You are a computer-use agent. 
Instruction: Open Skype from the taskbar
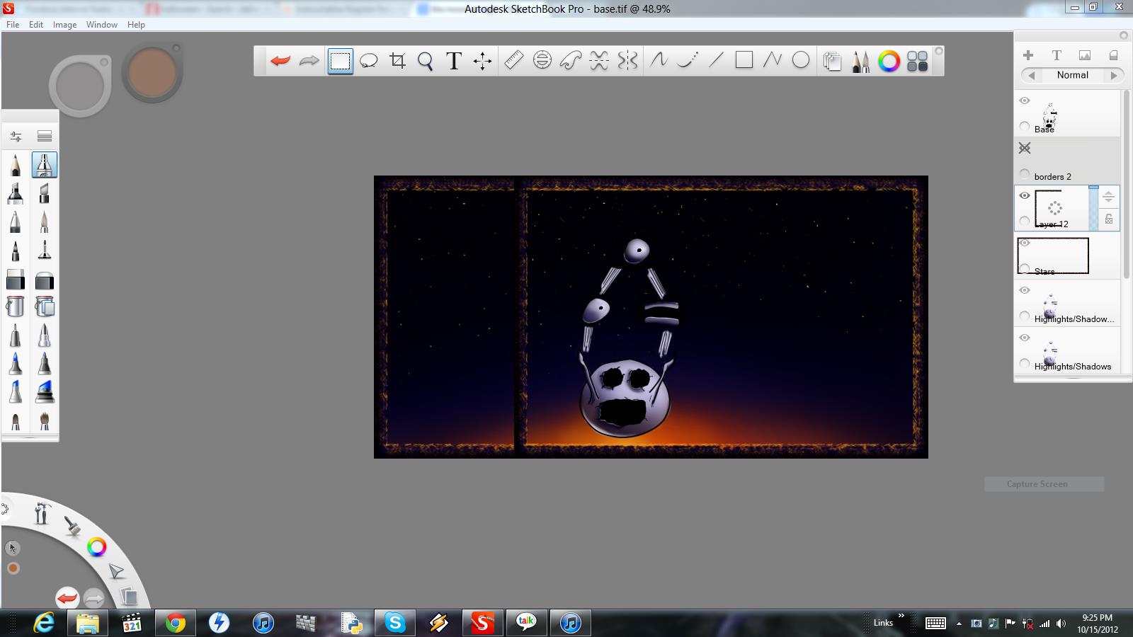pyautogui.click(x=394, y=623)
